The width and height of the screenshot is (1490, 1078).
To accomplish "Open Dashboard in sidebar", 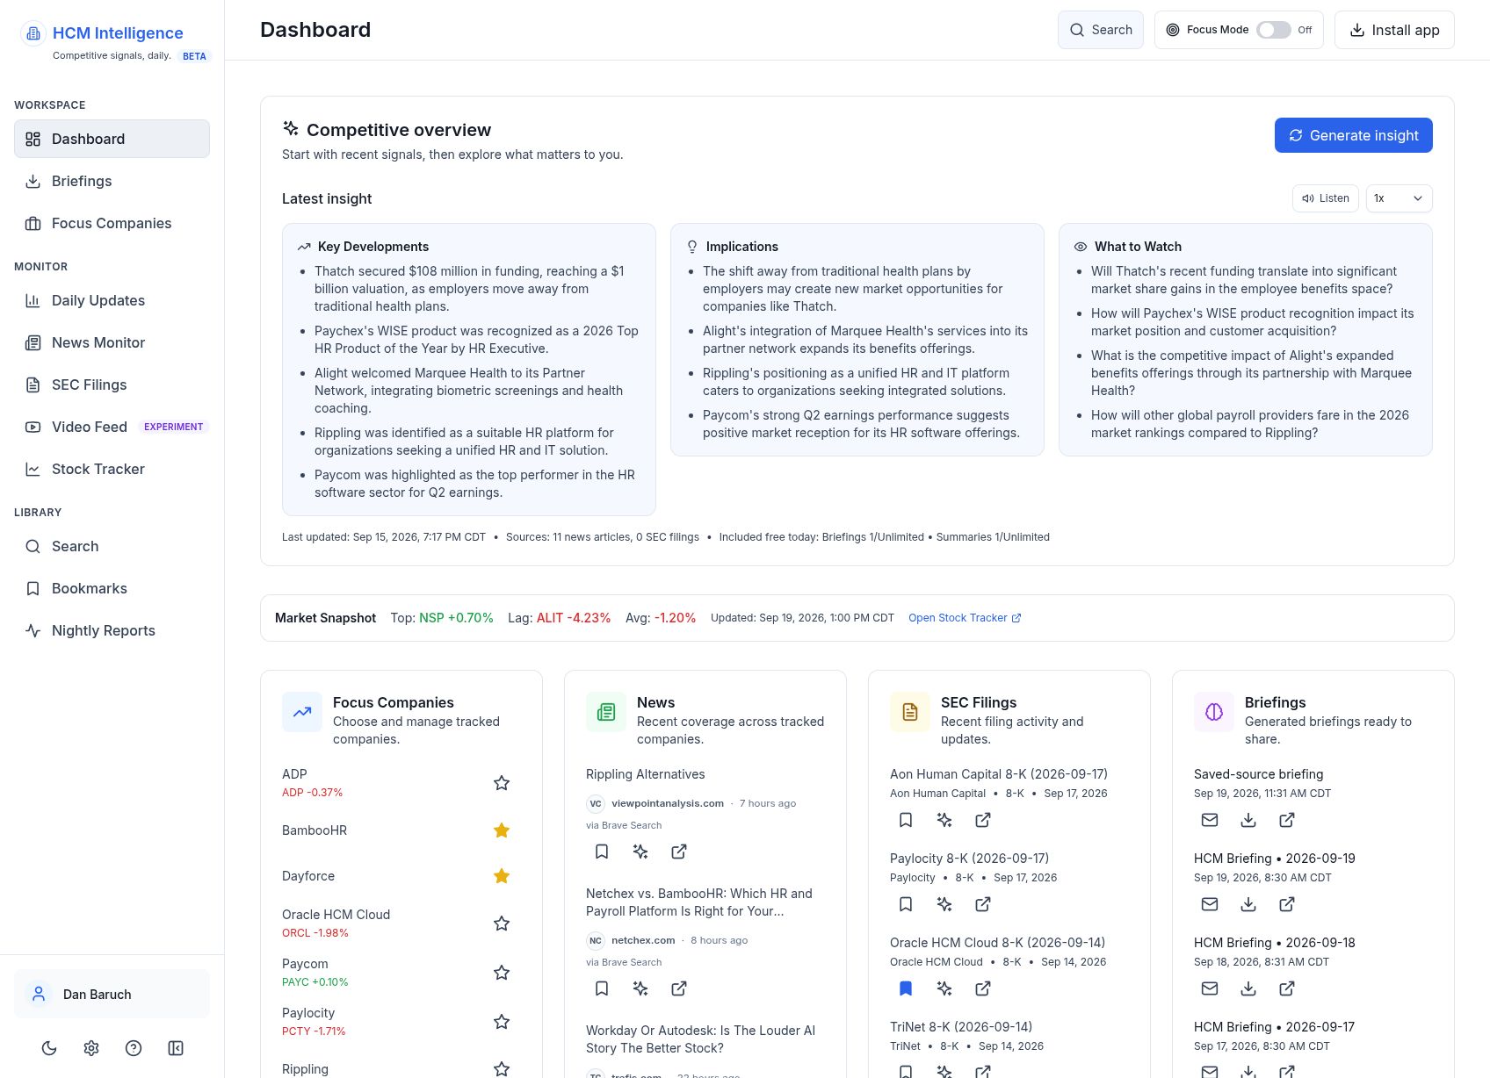I will click(x=112, y=139).
